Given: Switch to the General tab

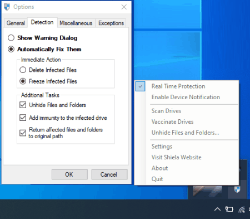Looking at the screenshot, I should pyautogui.click(x=16, y=23).
